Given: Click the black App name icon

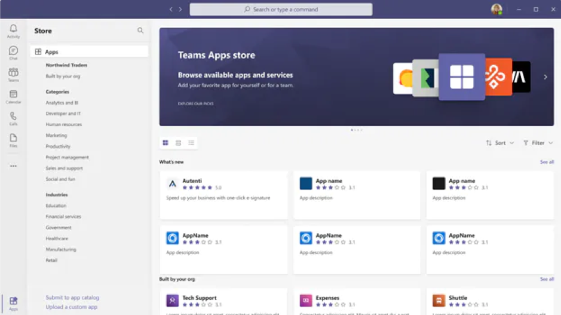Looking at the screenshot, I should pos(439,184).
